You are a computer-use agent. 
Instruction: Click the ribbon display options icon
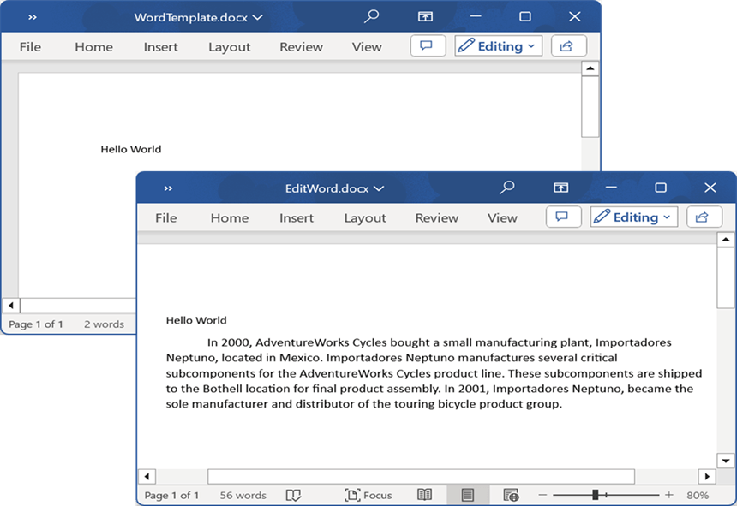point(560,188)
